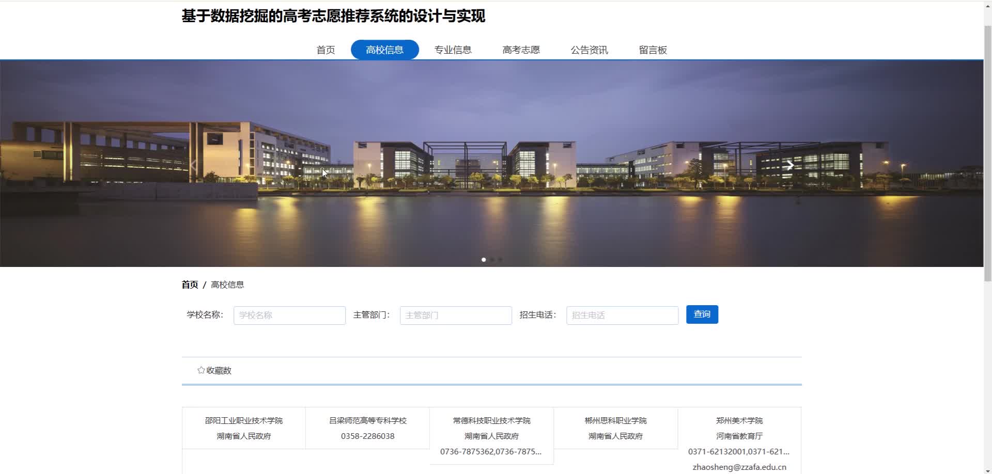This screenshot has height=474, width=992.
Task: Click the previous carousel arrow
Action: click(193, 165)
